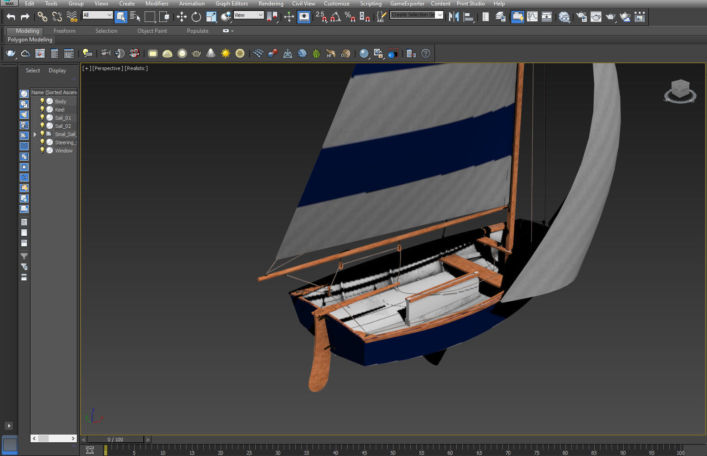Open Select by Name list icon
This screenshot has width=707, height=456.
click(135, 17)
